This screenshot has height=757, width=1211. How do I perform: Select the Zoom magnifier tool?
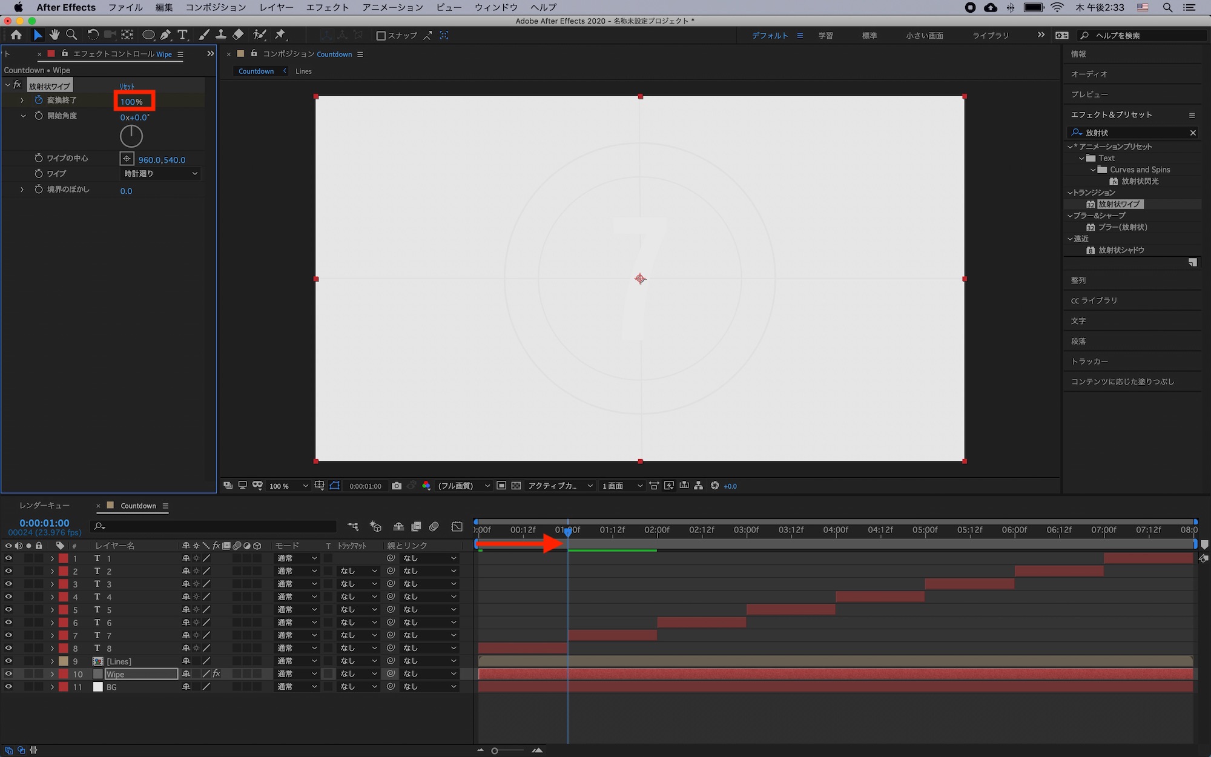coord(71,35)
